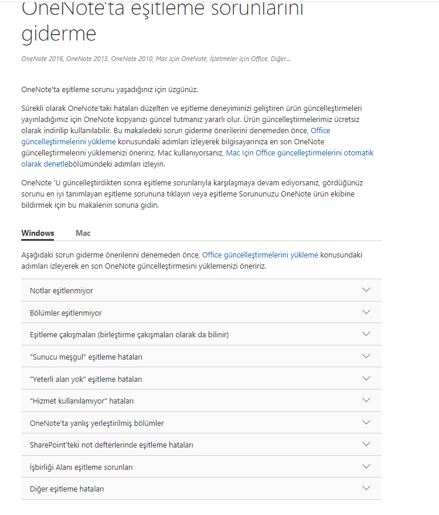439x515 pixels.
Task: Expand "Sunucu meşgul" eşitleme hataları chevron
Action: point(366,357)
